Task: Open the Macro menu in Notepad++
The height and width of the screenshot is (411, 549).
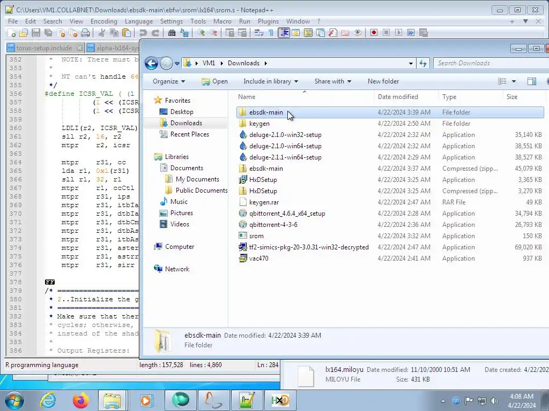Action: (222, 21)
